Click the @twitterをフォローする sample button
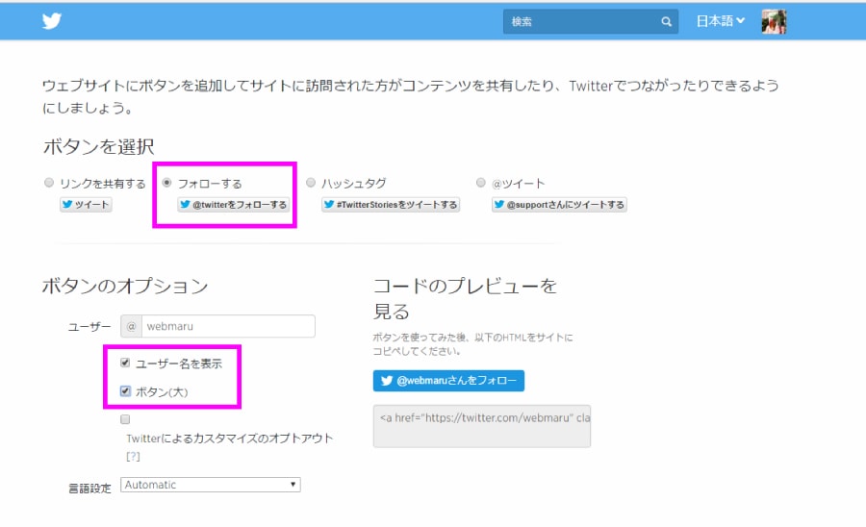 [x=233, y=204]
